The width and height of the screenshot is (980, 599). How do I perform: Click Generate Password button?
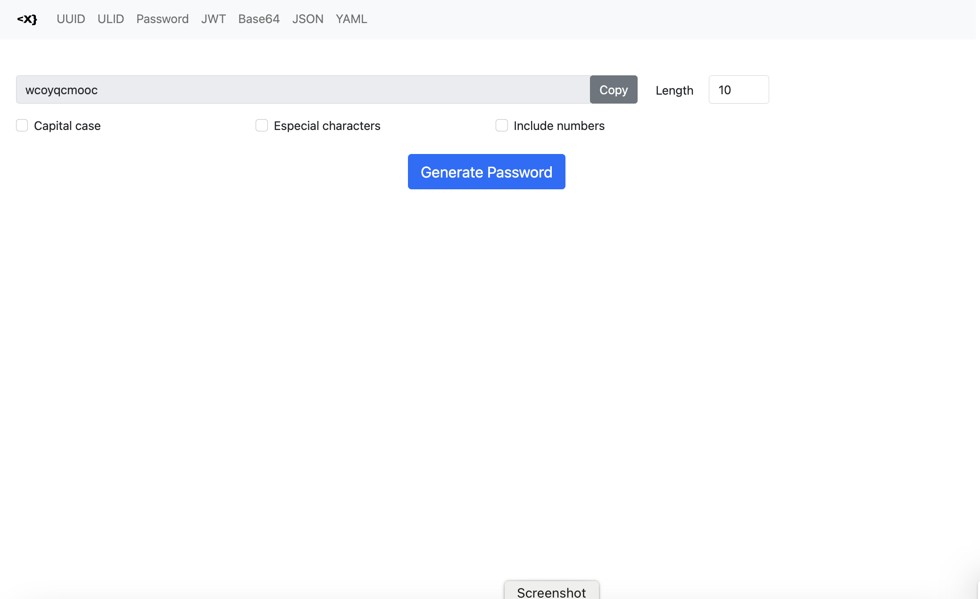[x=487, y=171]
